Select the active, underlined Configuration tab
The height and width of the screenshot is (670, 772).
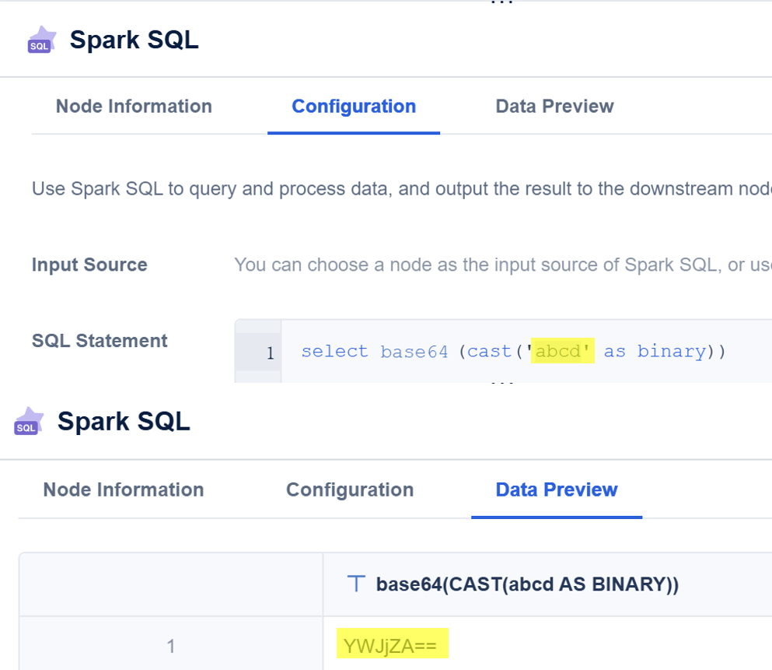click(x=354, y=107)
